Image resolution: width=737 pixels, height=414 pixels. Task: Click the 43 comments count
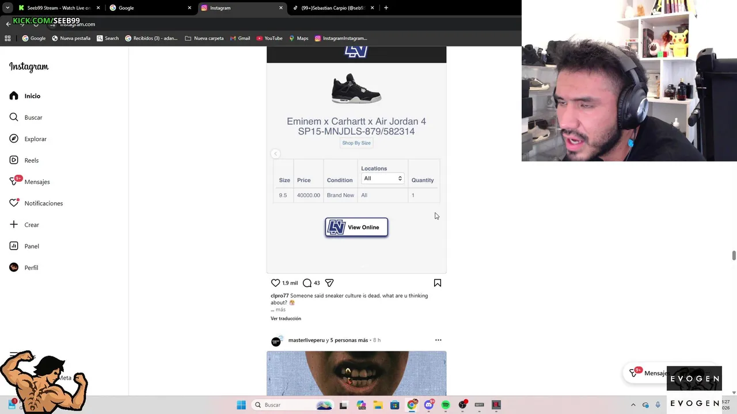tap(317, 283)
